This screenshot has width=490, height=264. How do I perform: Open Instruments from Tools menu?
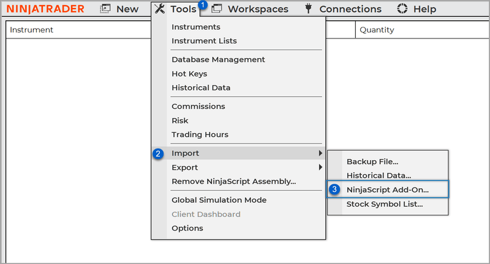(195, 27)
